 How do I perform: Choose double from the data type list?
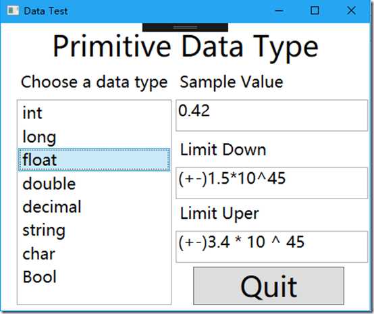click(x=95, y=183)
